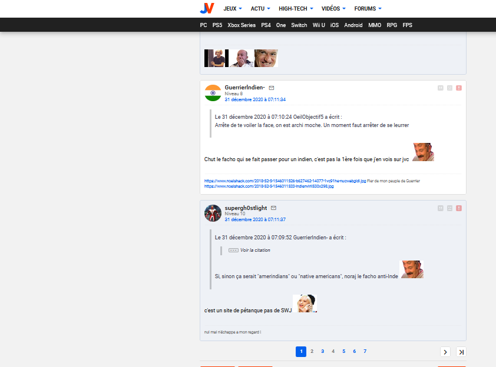Quote GuerrierIndien-'s post with quote icon

(x=440, y=88)
